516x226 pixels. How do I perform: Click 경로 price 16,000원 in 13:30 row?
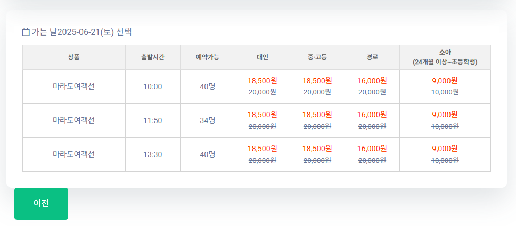pos(372,148)
